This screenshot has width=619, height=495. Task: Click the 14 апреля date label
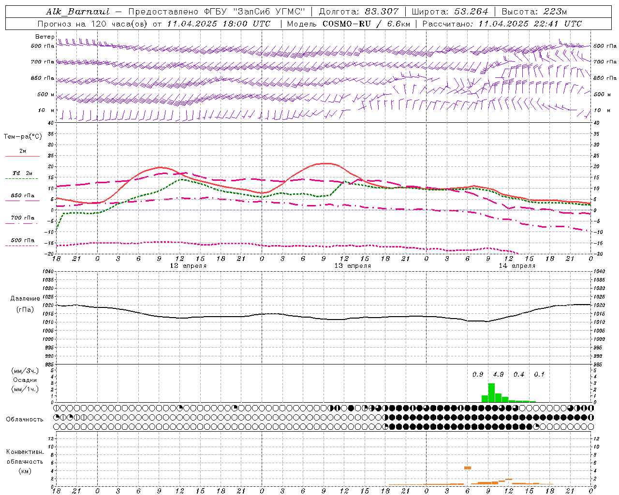[517, 266]
